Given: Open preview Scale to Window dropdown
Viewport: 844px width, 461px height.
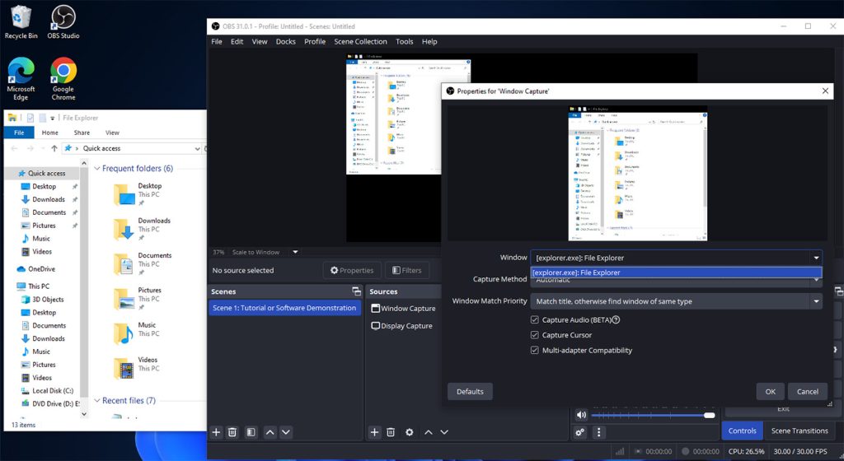Looking at the screenshot, I should coord(295,252).
